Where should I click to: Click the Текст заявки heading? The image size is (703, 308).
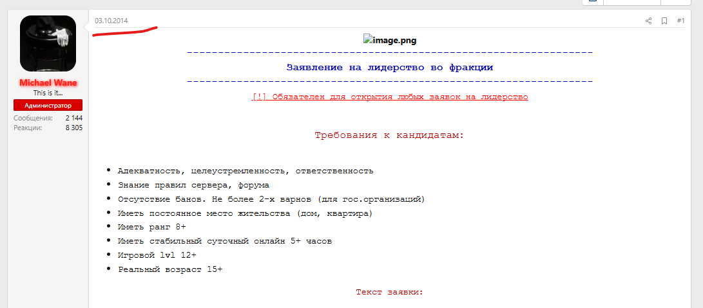[x=390, y=292]
